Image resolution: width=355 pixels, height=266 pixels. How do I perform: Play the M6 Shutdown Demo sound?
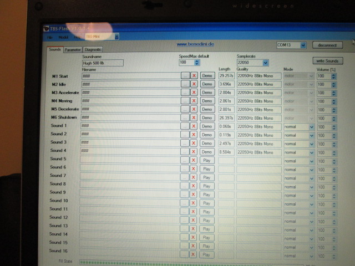tap(207, 117)
